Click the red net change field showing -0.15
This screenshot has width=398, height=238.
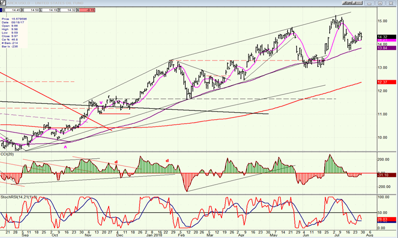88,9
